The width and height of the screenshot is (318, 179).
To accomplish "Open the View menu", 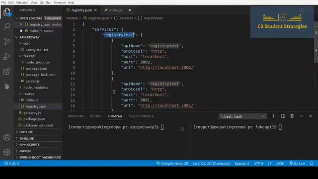I will 34,2.
